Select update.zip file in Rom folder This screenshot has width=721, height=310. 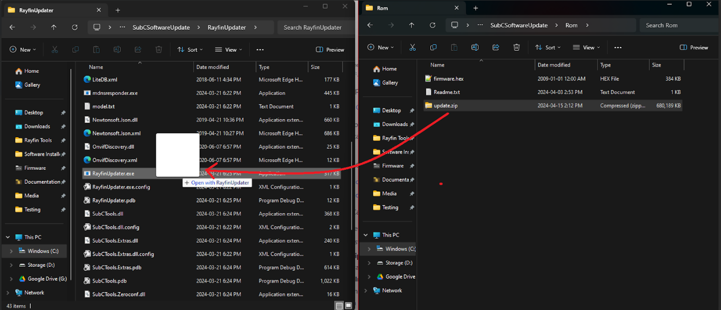[445, 106]
